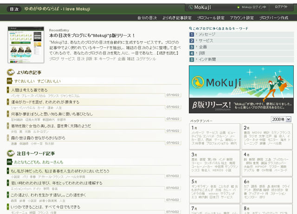The width and height of the screenshot is (297, 214).
Task: Open アカウント設定 menu item
Action: (x=242, y=18)
